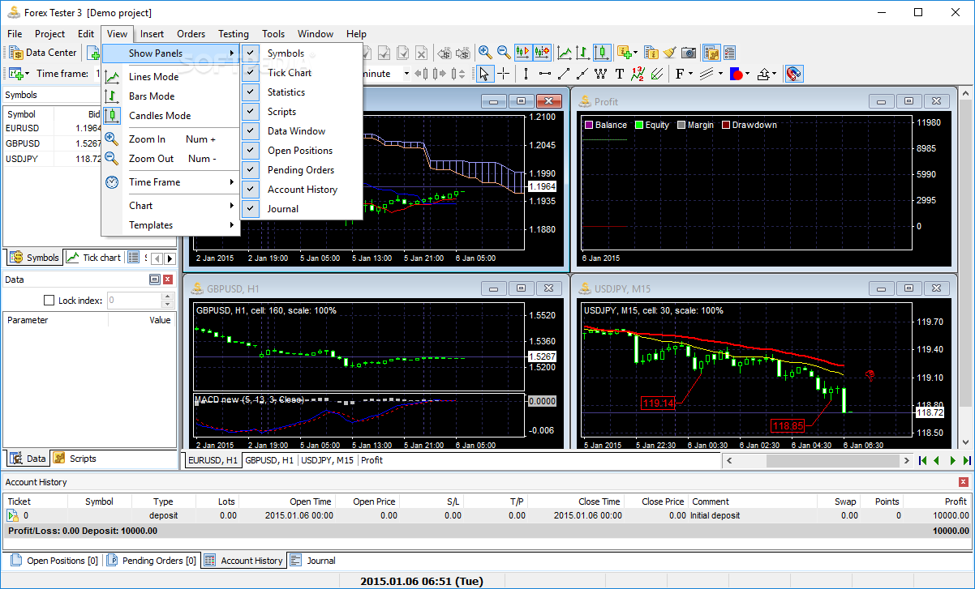Switch to the Tick chart tab

tap(94, 258)
